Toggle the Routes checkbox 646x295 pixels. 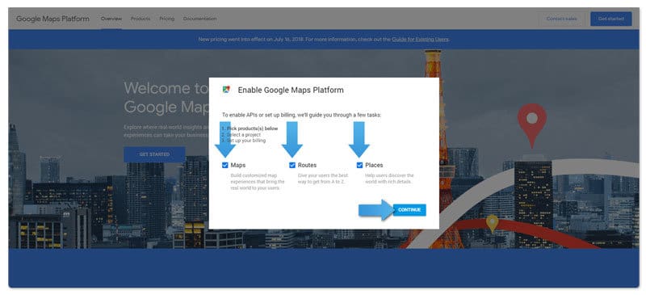click(x=292, y=165)
